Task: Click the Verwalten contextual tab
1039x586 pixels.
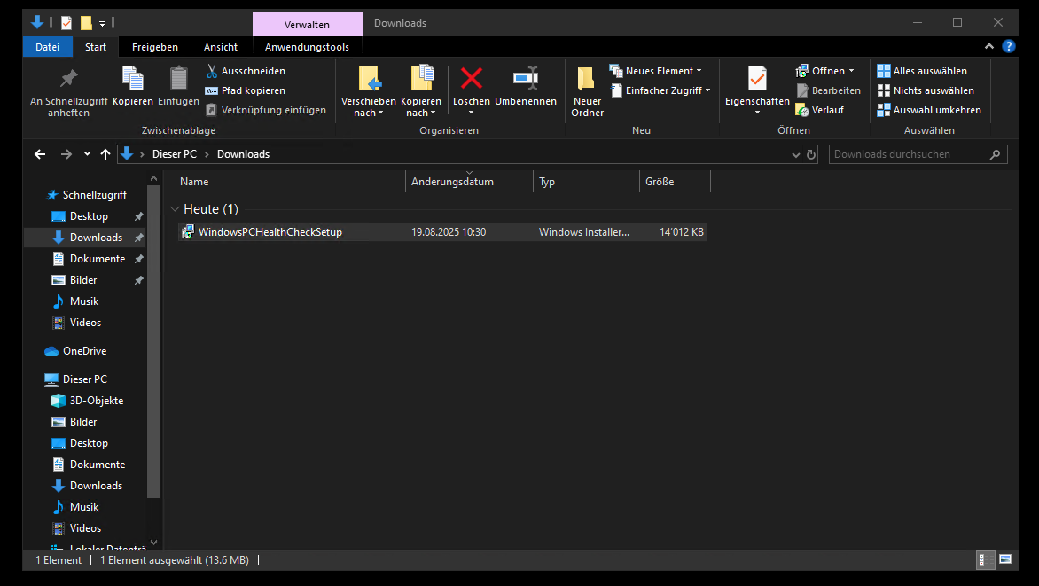Action: tap(307, 25)
